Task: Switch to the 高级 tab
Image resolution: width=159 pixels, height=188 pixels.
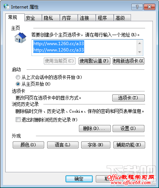Action: tap(122, 18)
